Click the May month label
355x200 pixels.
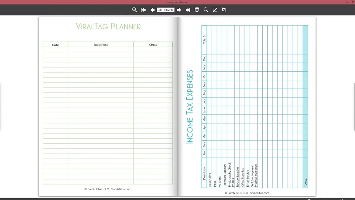(204, 119)
